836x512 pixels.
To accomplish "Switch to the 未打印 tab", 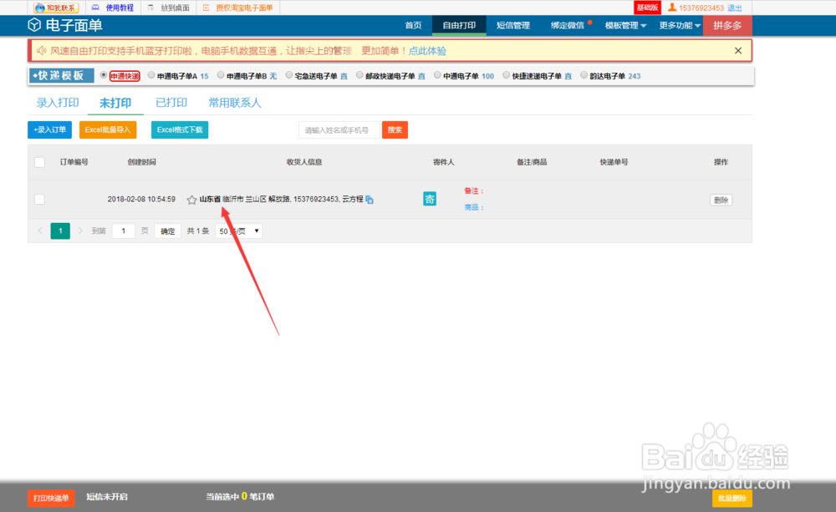I will click(x=115, y=103).
